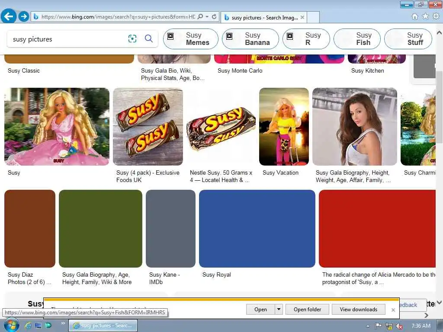The width and height of the screenshot is (443, 332).
Task: Open the Tools gear icon
Action: tap(436, 16)
